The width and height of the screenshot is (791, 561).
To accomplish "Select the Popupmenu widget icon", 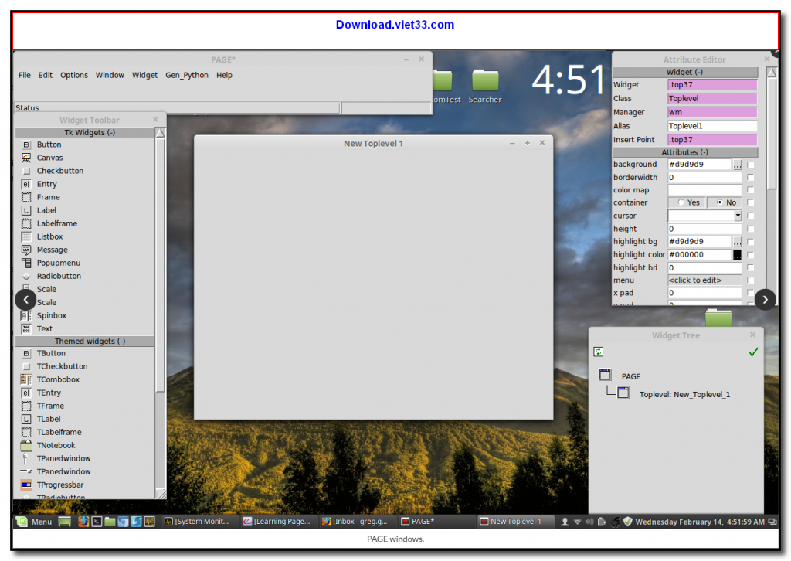I will pyautogui.click(x=26, y=263).
